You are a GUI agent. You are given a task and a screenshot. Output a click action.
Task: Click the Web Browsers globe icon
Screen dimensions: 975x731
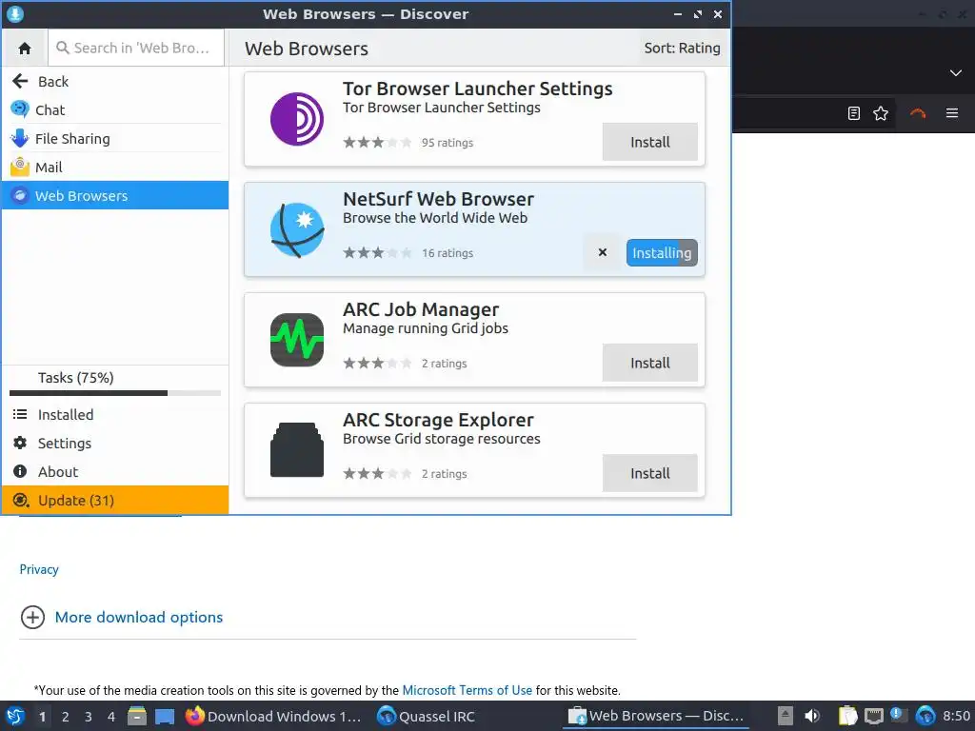pos(20,196)
